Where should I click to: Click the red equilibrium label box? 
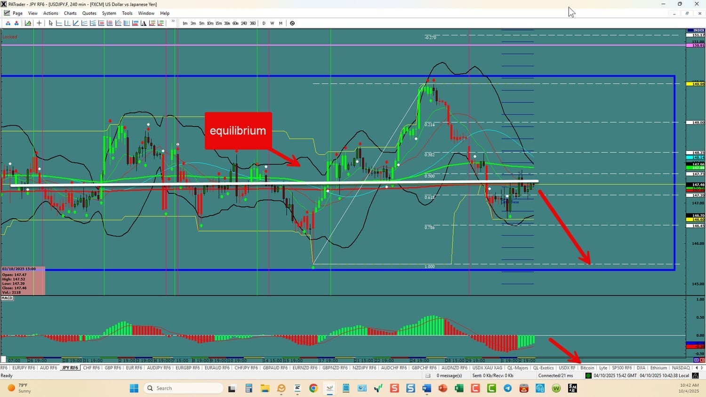(238, 131)
